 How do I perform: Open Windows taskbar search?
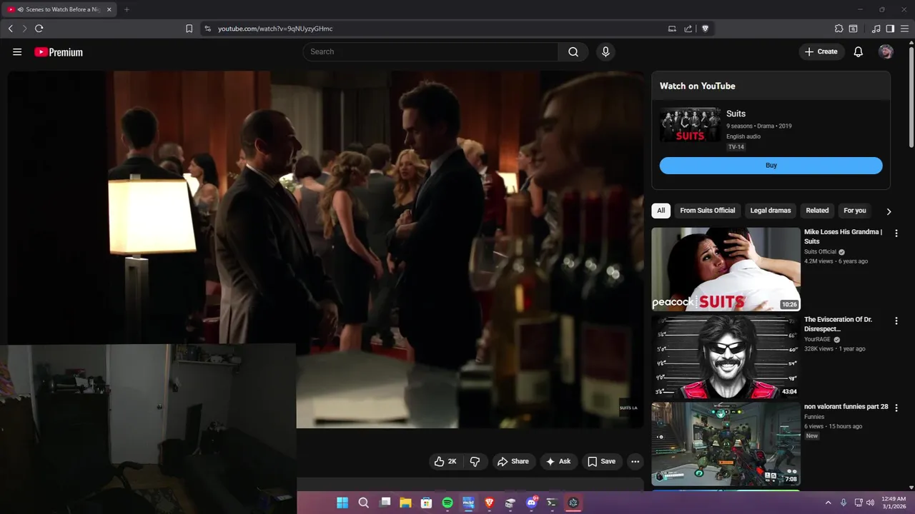point(363,503)
